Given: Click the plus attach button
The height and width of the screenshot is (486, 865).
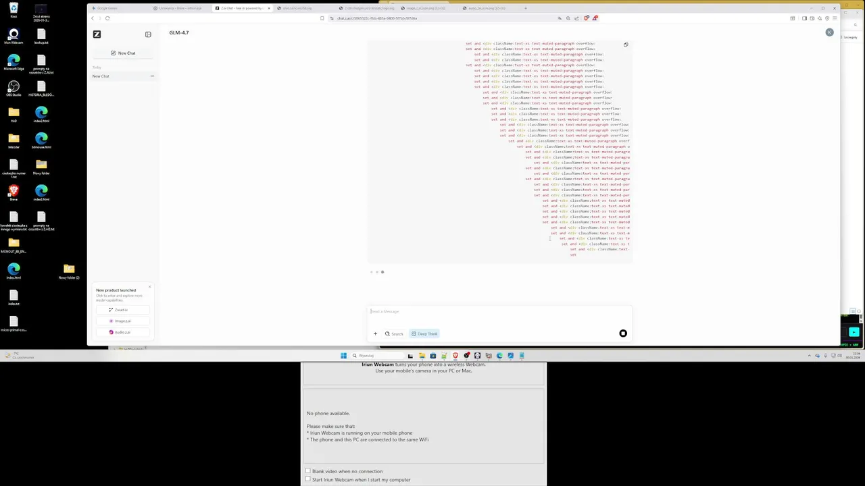Looking at the screenshot, I should [375, 333].
